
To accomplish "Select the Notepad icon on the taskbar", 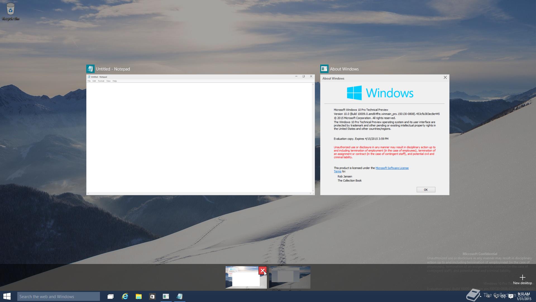I will 180,296.
